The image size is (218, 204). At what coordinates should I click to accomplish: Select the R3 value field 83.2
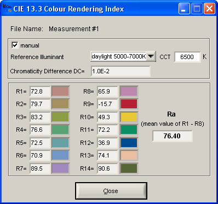point(40,117)
